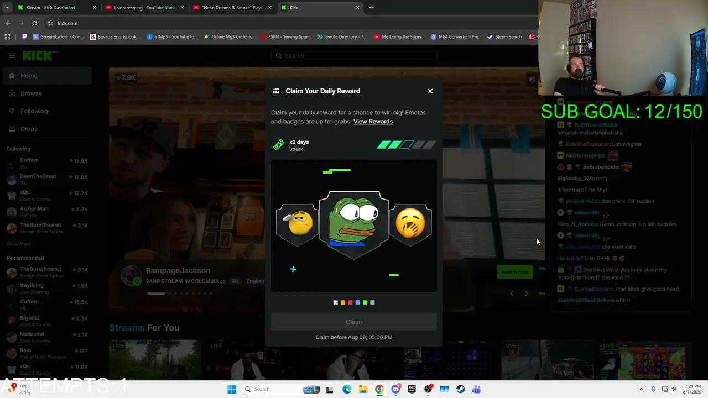
Task: Pick the green color swatch
Action: click(x=365, y=302)
